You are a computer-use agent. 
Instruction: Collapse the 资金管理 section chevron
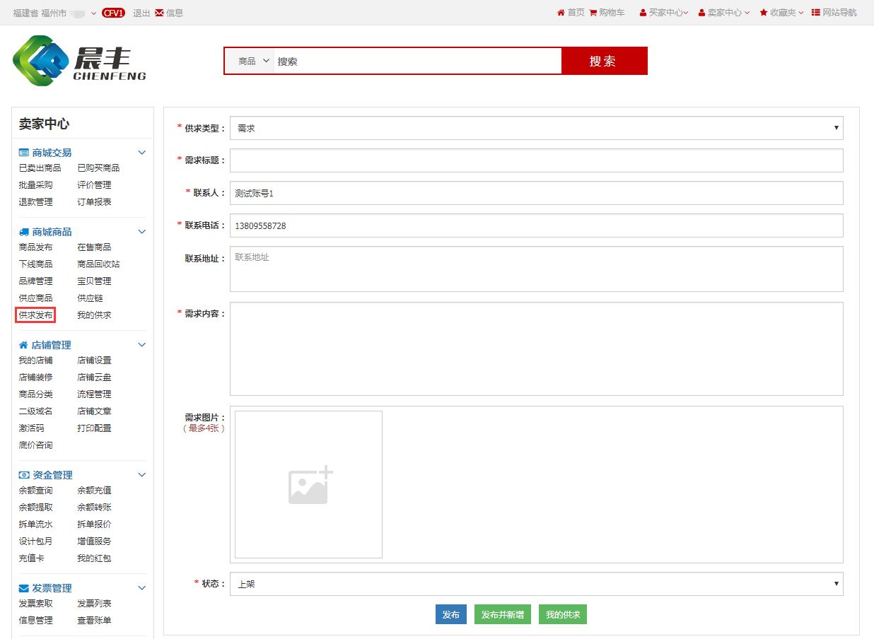(141, 475)
